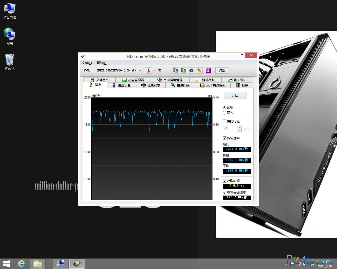Open the computer panel taskbar icon
Image resolution: width=337 pixels, height=269 pixels.
pos(61,264)
